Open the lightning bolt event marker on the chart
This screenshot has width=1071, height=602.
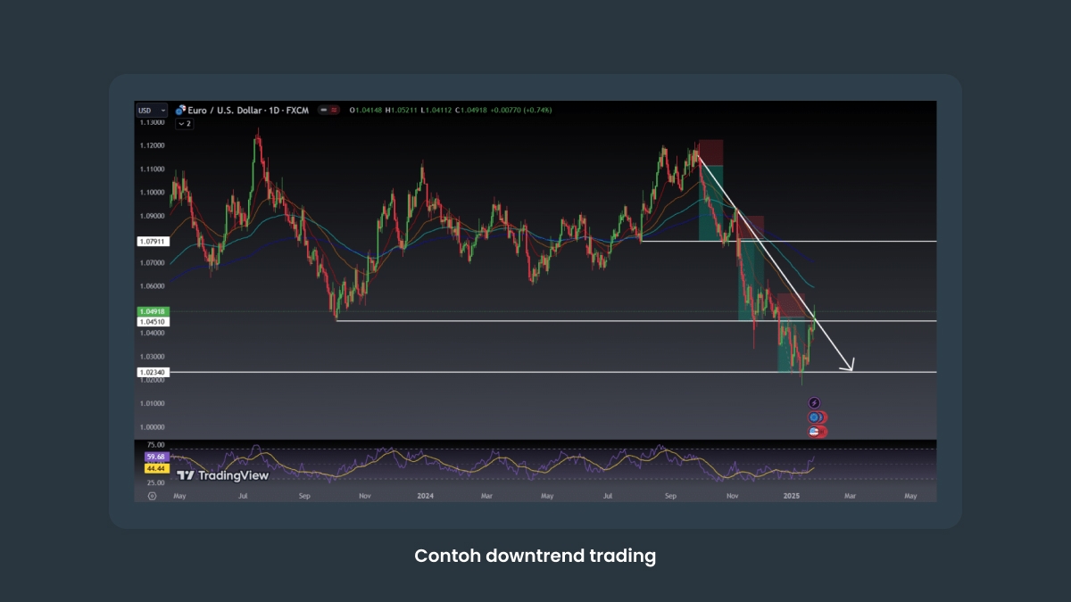pyautogui.click(x=814, y=402)
